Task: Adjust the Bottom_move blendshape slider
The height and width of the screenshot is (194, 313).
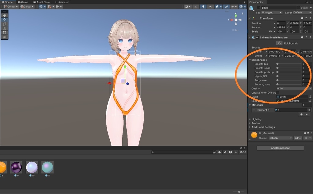Action: [289, 84]
